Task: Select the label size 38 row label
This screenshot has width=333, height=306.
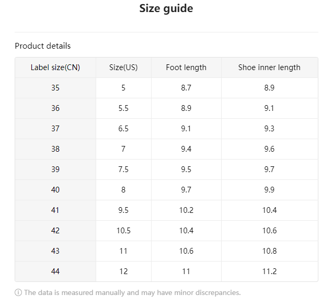Action: point(55,149)
